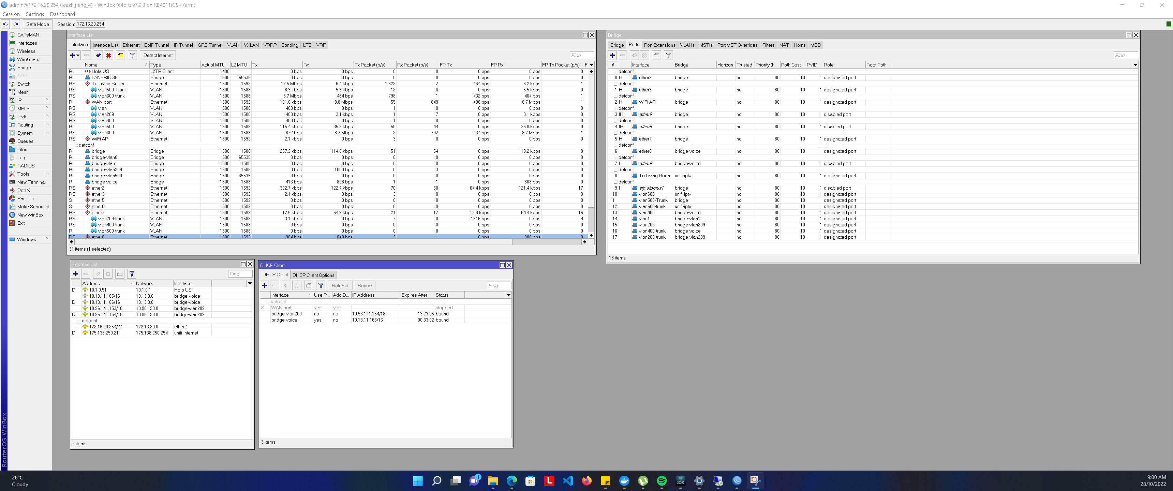Image resolution: width=1173 pixels, height=491 pixels.
Task: Add a new address in Address List
Action: (x=76, y=274)
